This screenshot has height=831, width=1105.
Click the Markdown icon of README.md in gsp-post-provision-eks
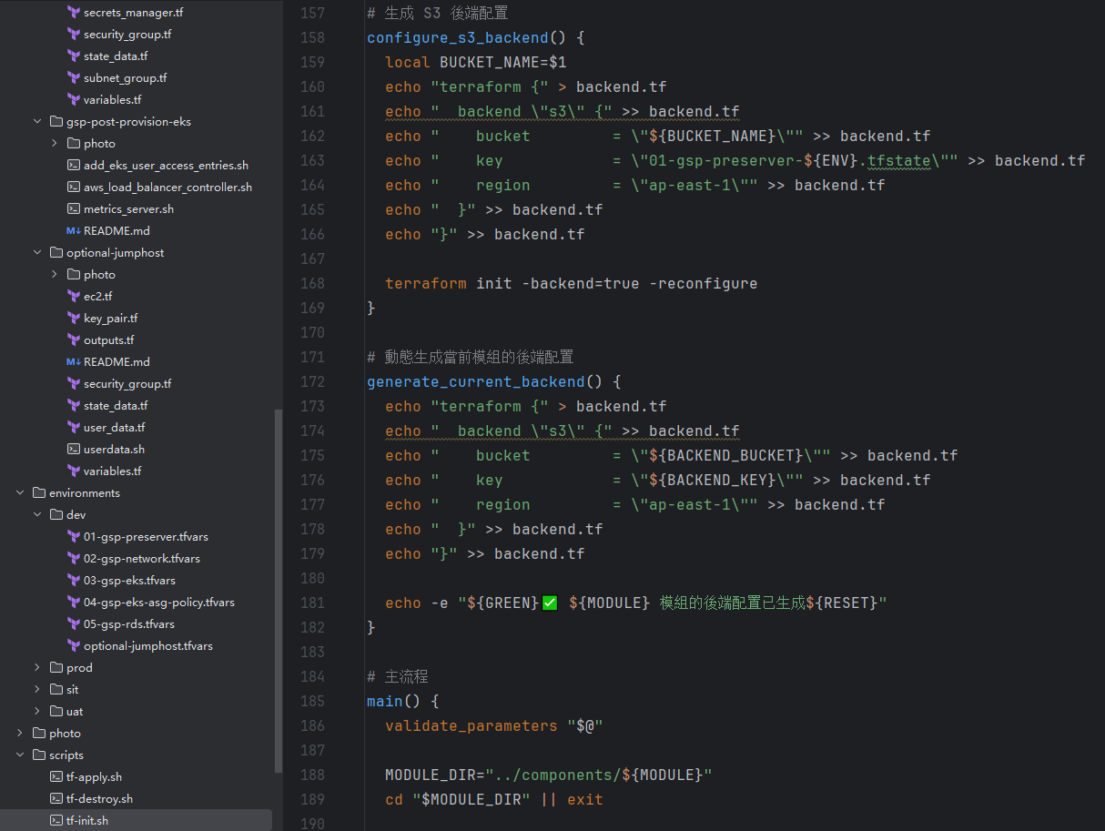(74, 231)
